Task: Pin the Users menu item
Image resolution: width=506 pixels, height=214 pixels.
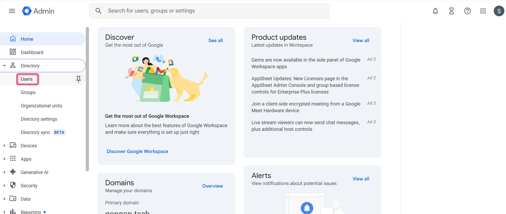Action: pyautogui.click(x=79, y=79)
